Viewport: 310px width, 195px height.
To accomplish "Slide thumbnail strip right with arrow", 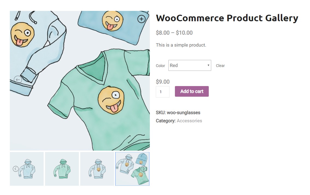I will coord(144,169).
